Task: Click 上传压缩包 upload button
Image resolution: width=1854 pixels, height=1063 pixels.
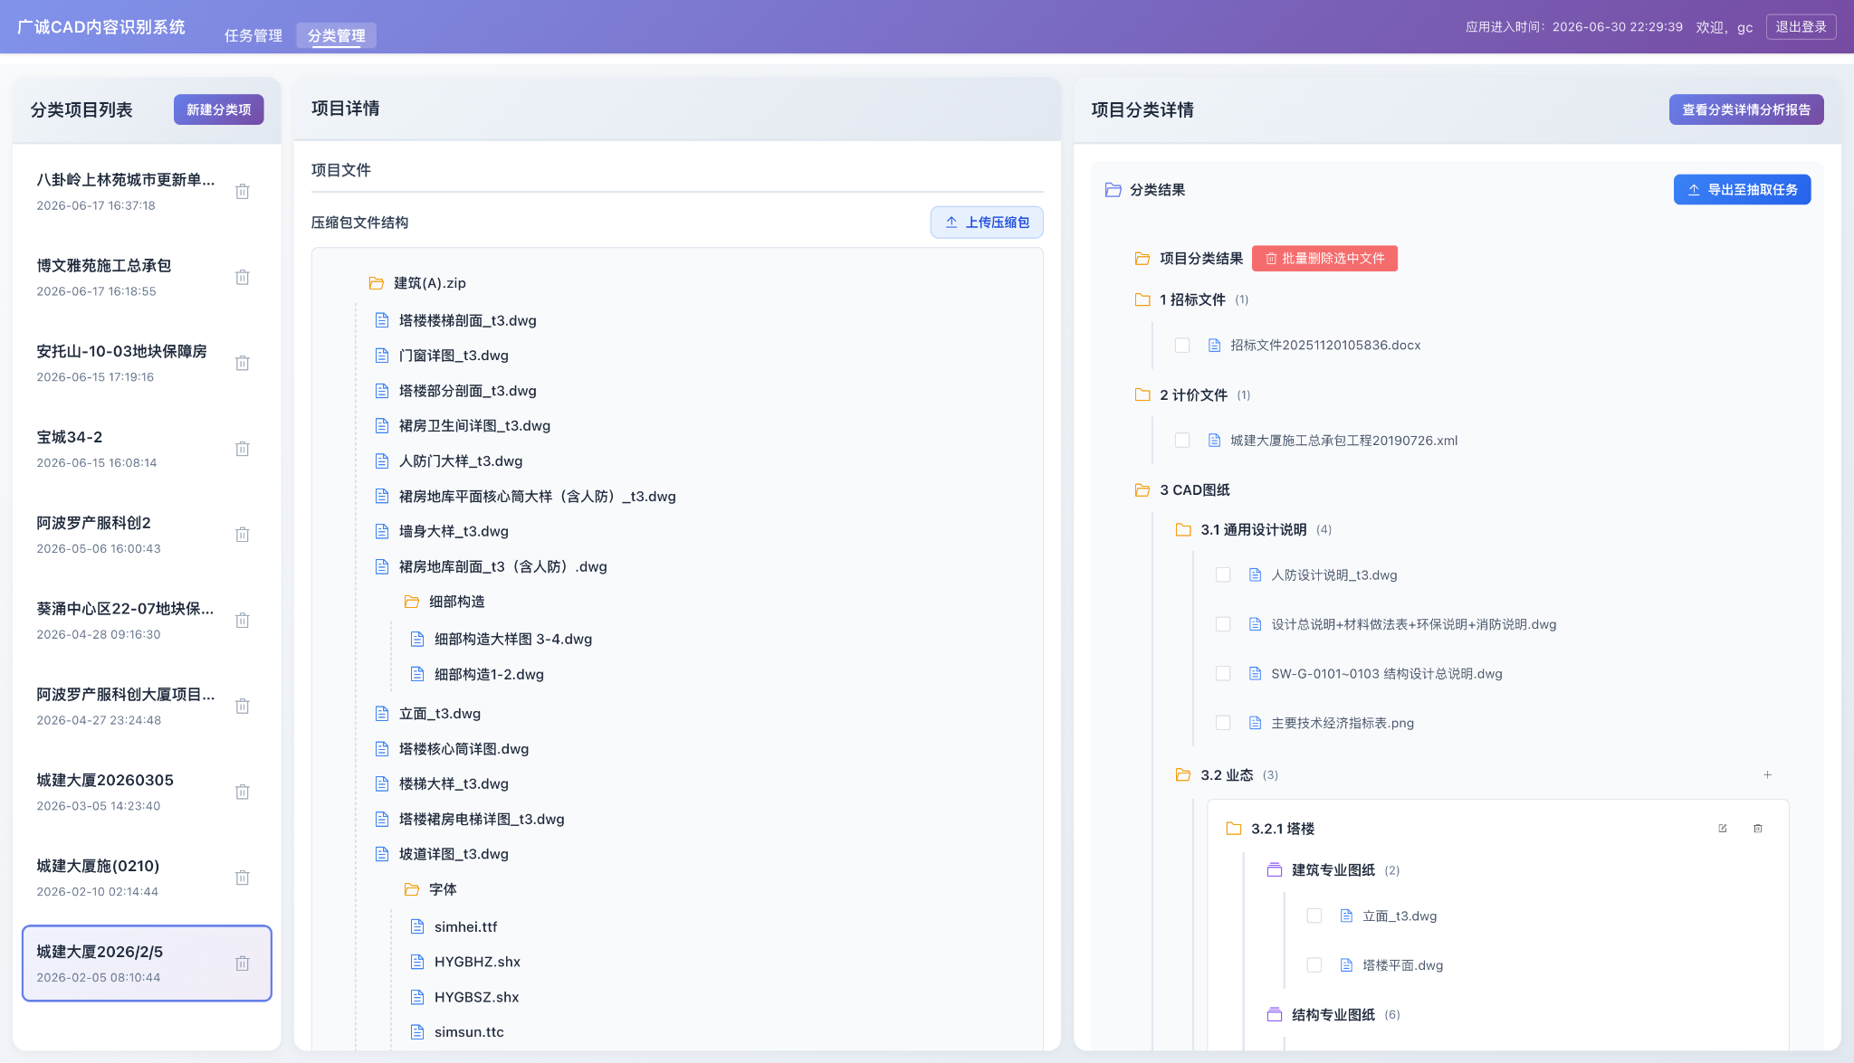Action: 987,223
